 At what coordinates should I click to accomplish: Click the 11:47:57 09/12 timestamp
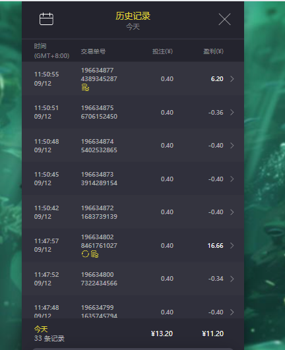46,245
